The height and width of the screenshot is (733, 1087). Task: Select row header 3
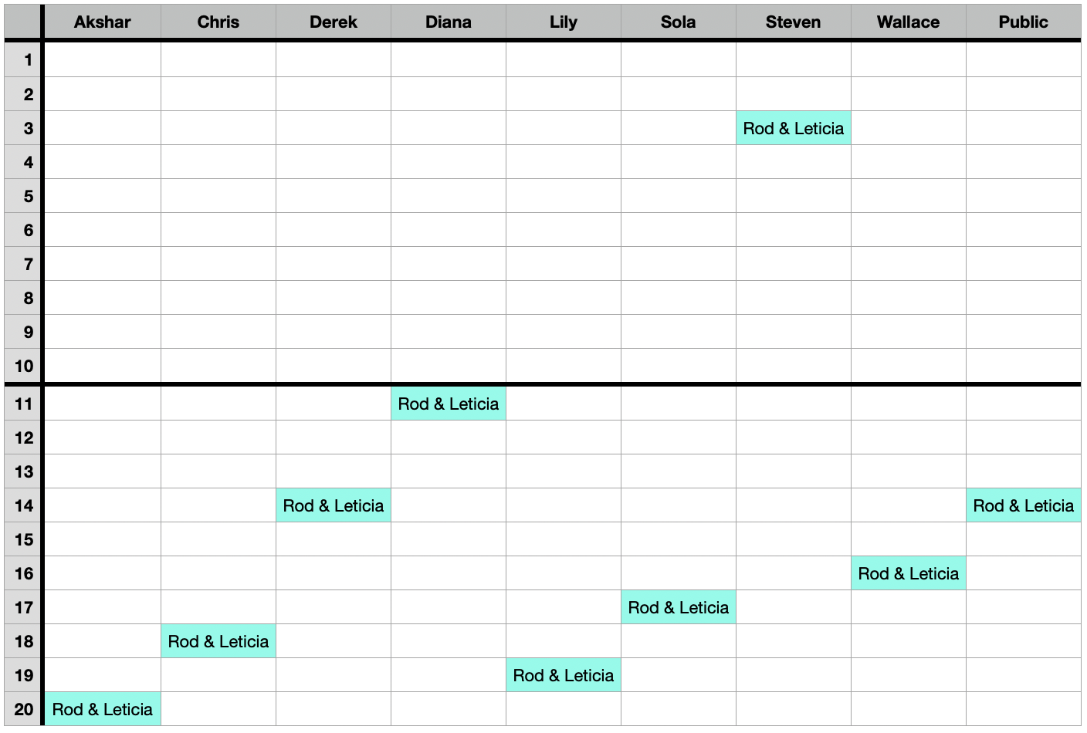pos(23,128)
